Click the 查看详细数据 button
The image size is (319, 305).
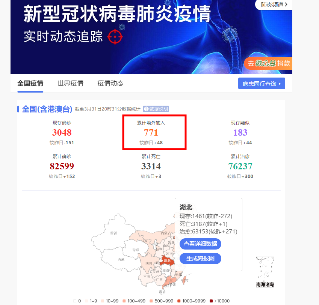coord(200,244)
